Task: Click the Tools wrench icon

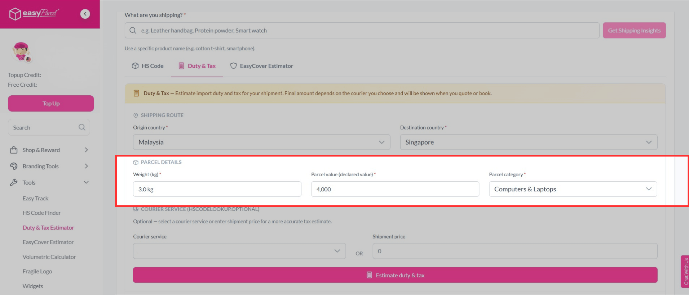Action: coord(14,182)
